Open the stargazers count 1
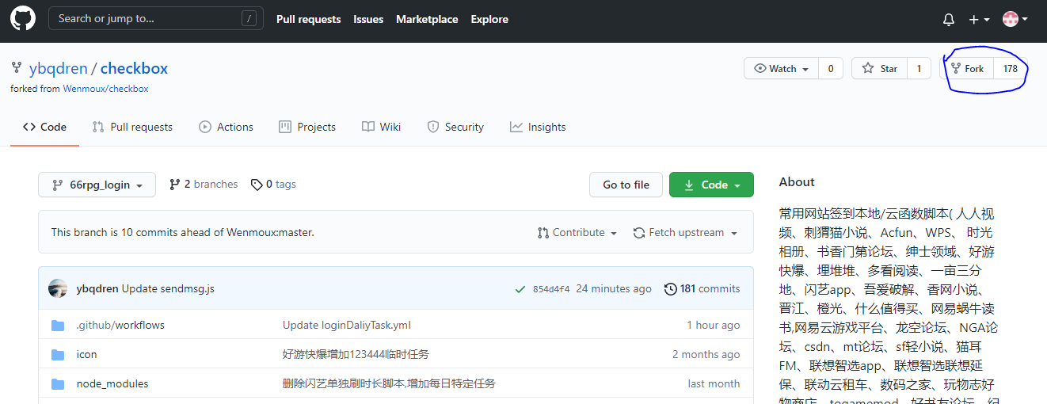 coord(919,69)
